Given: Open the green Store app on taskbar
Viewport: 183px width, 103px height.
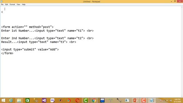Looking at the screenshot, I should (x=27, y=100).
